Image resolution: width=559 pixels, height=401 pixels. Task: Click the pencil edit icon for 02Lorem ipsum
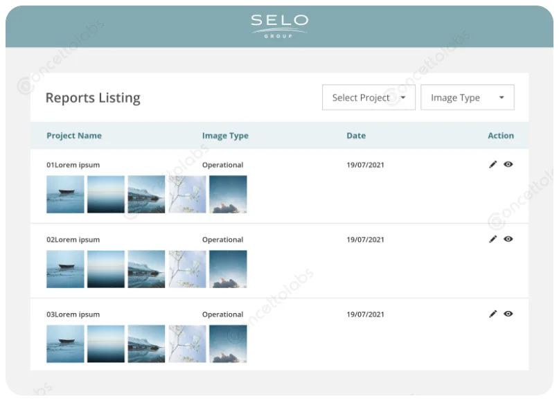[x=493, y=240]
